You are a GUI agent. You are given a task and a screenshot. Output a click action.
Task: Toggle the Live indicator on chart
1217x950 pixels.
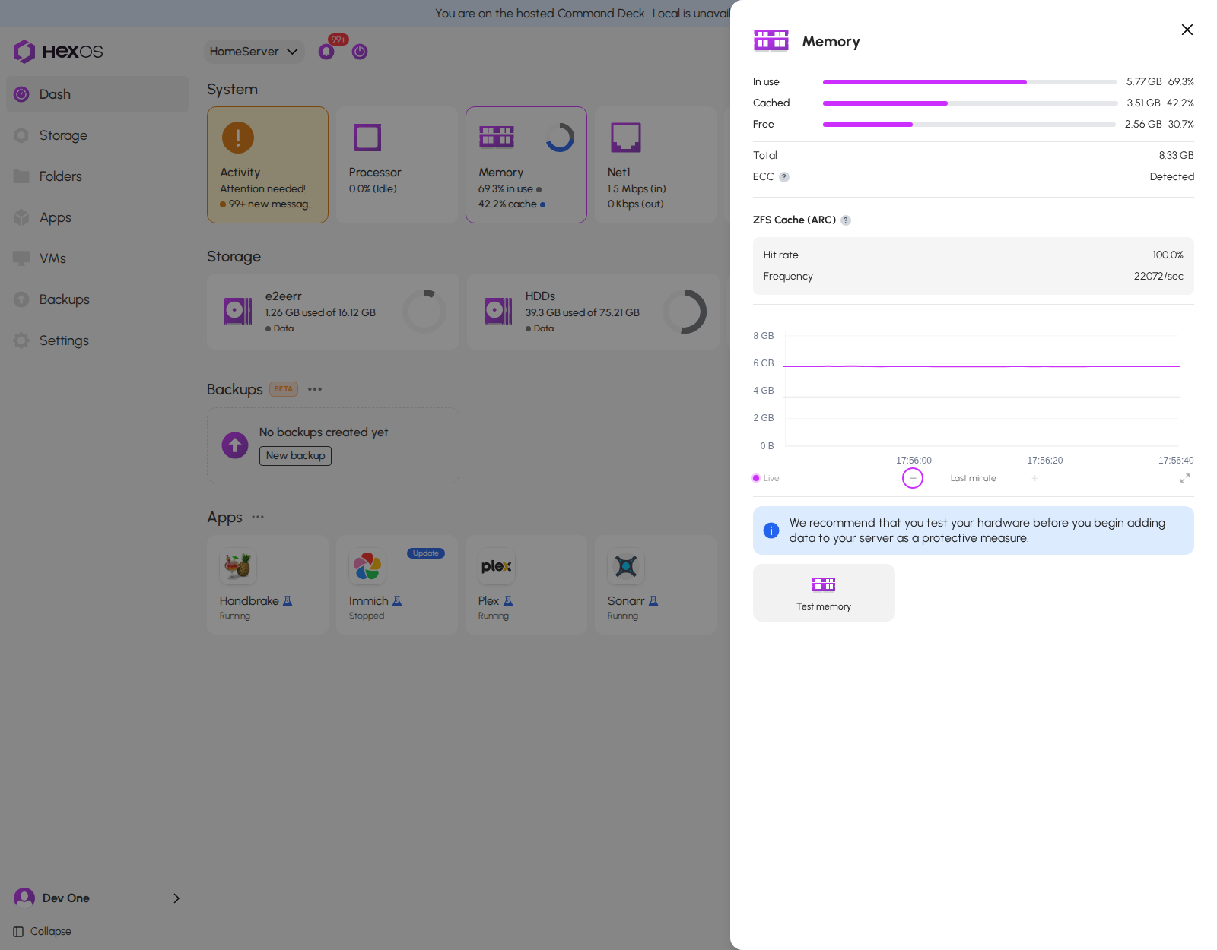click(766, 478)
